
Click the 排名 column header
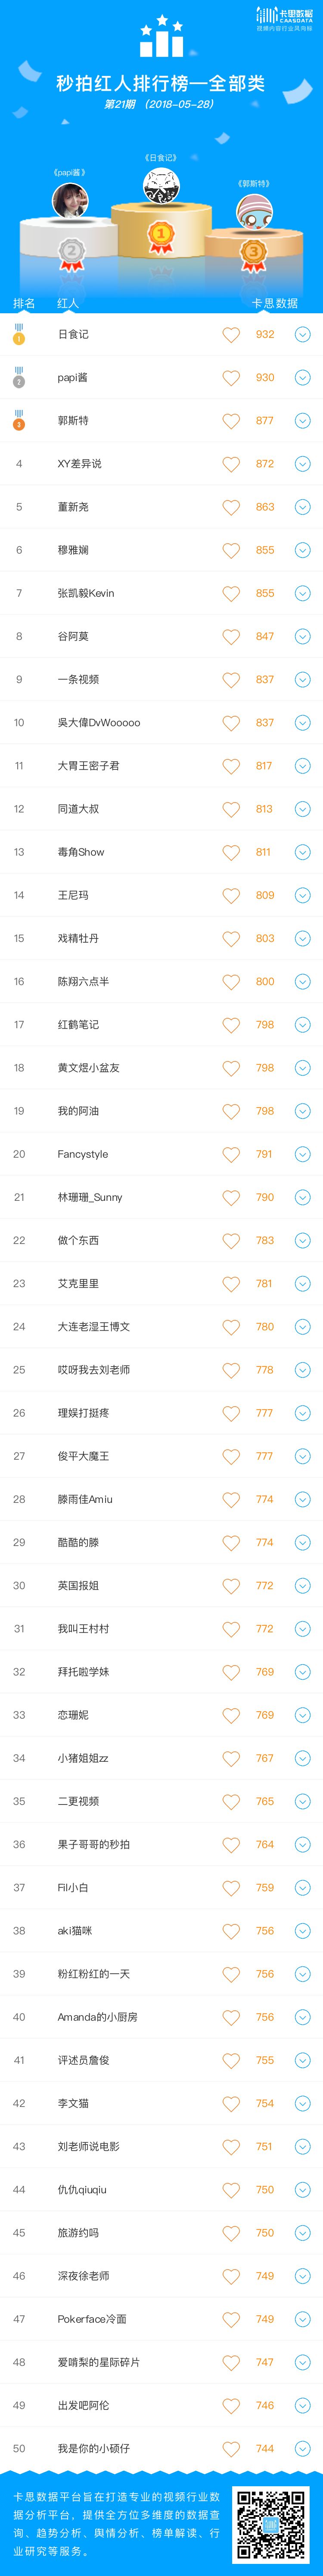point(24,303)
